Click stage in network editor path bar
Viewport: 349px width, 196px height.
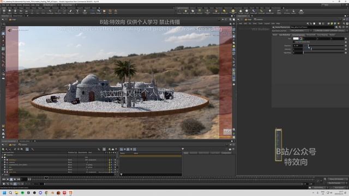pos(248,20)
